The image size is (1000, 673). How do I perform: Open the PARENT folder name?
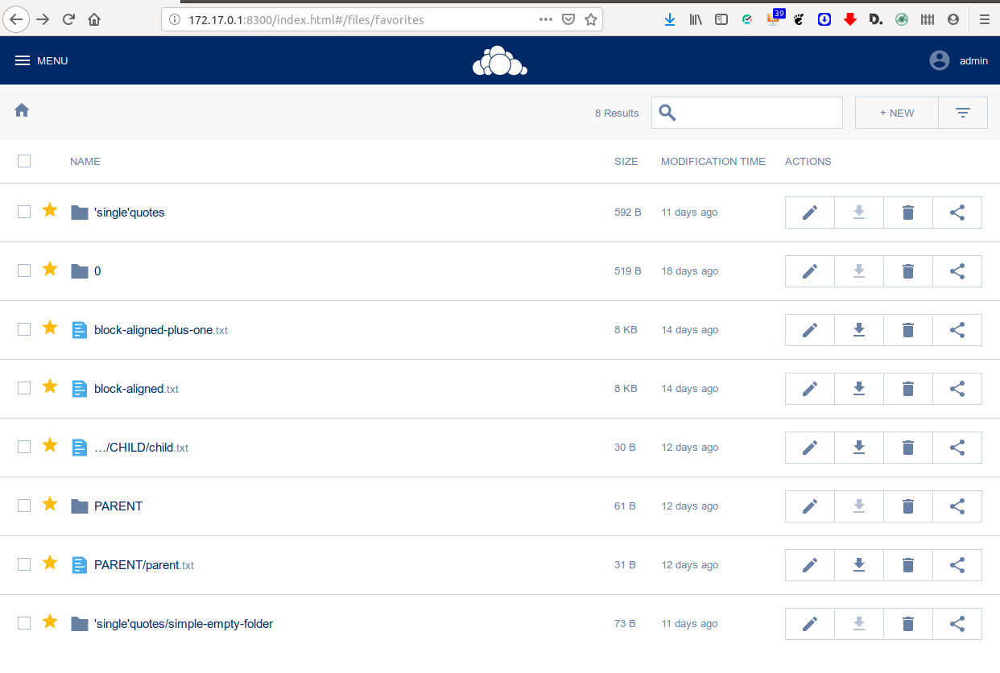(x=118, y=506)
